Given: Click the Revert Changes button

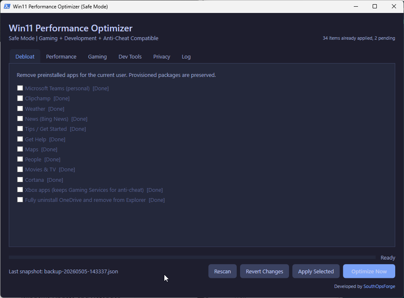Looking at the screenshot, I should [264, 271].
